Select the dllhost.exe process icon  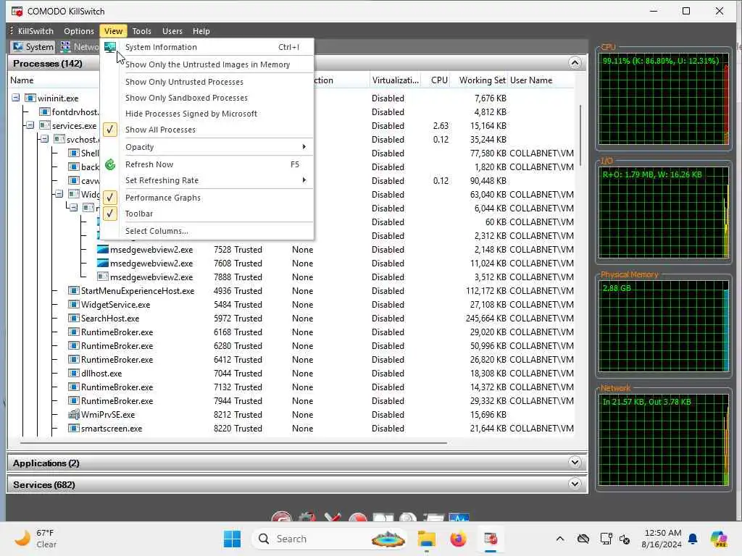point(73,373)
